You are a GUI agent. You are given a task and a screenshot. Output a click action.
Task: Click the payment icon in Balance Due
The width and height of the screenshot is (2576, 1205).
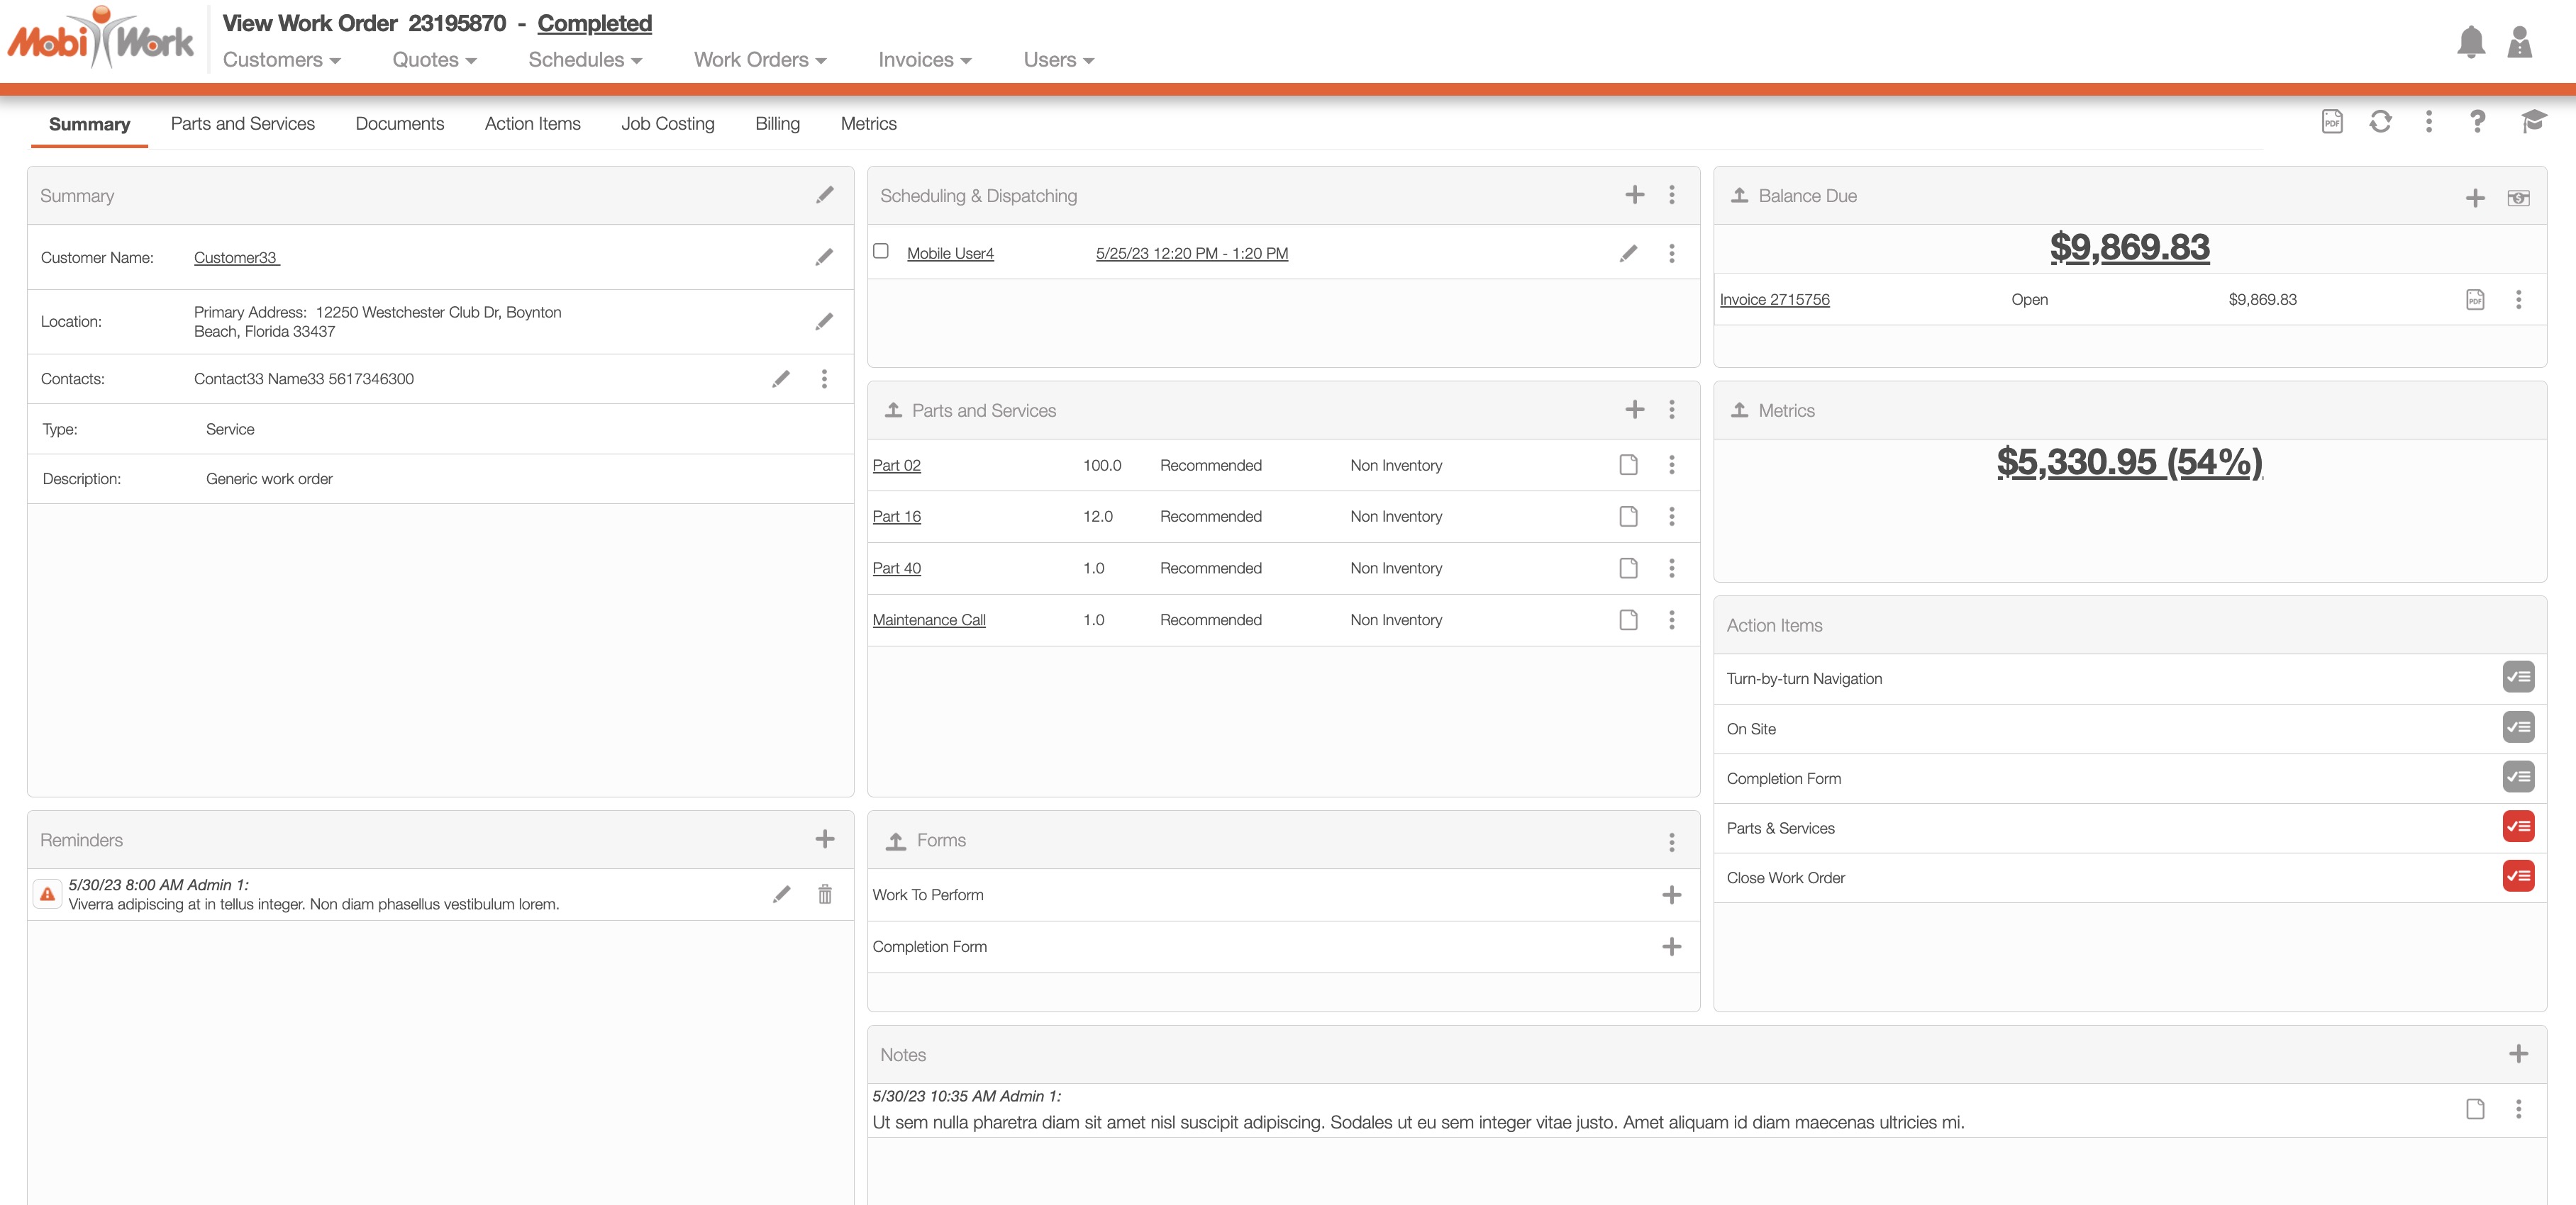tap(2518, 198)
